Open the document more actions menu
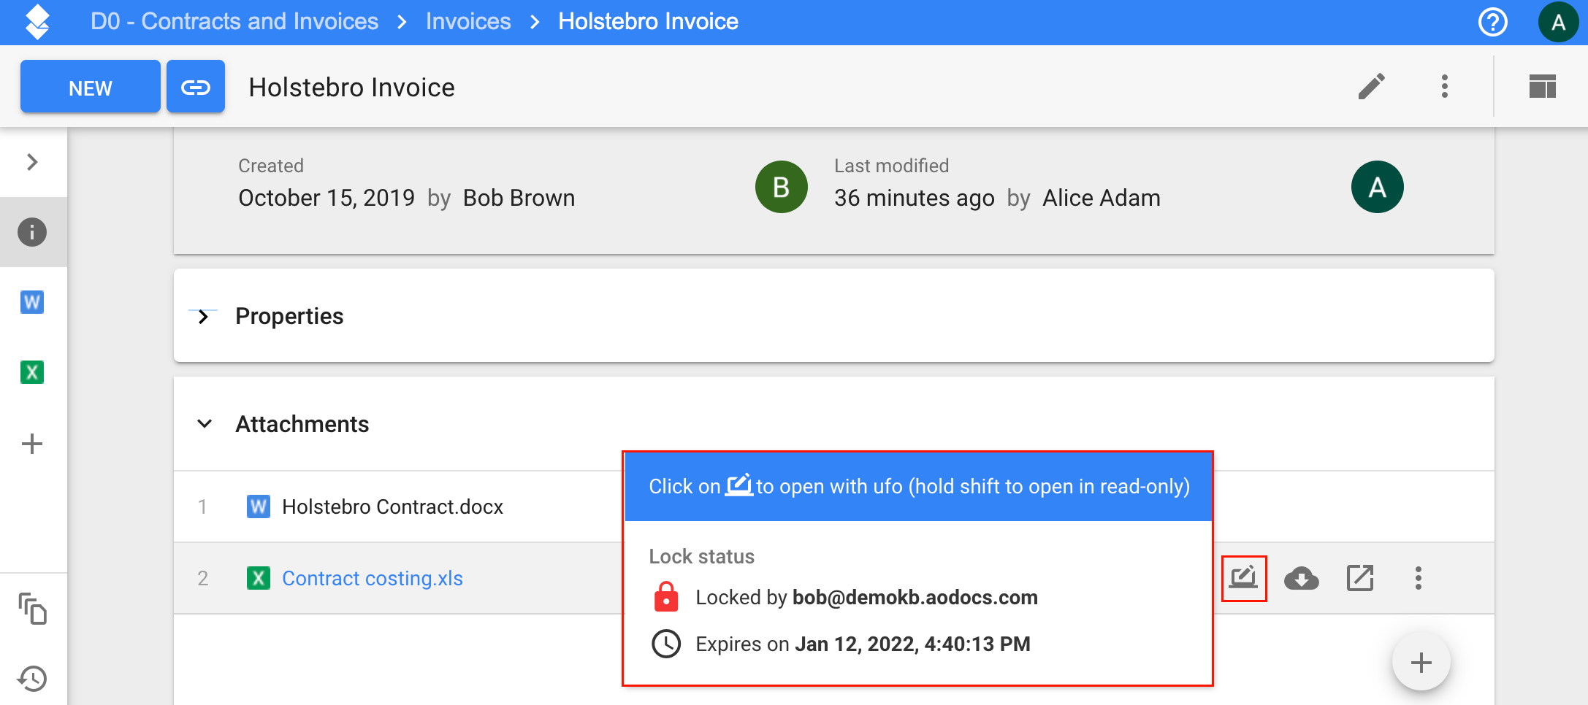This screenshot has height=705, width=1588. pyautogui.click(x=1445, y=86)
